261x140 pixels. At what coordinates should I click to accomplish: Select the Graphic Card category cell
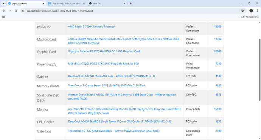pos(50,53)
